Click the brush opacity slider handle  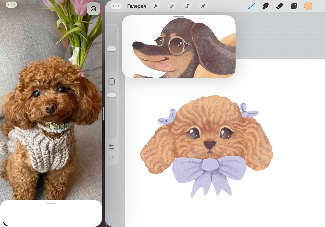pyautogui.click(x=111, y=95)
